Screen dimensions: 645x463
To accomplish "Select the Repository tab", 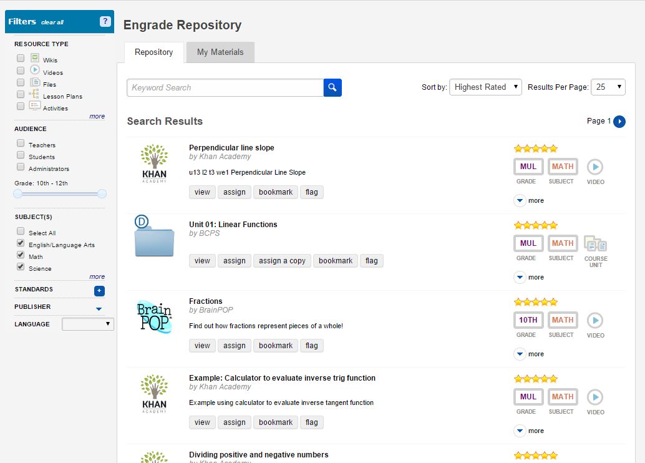I will pos(153,52).
